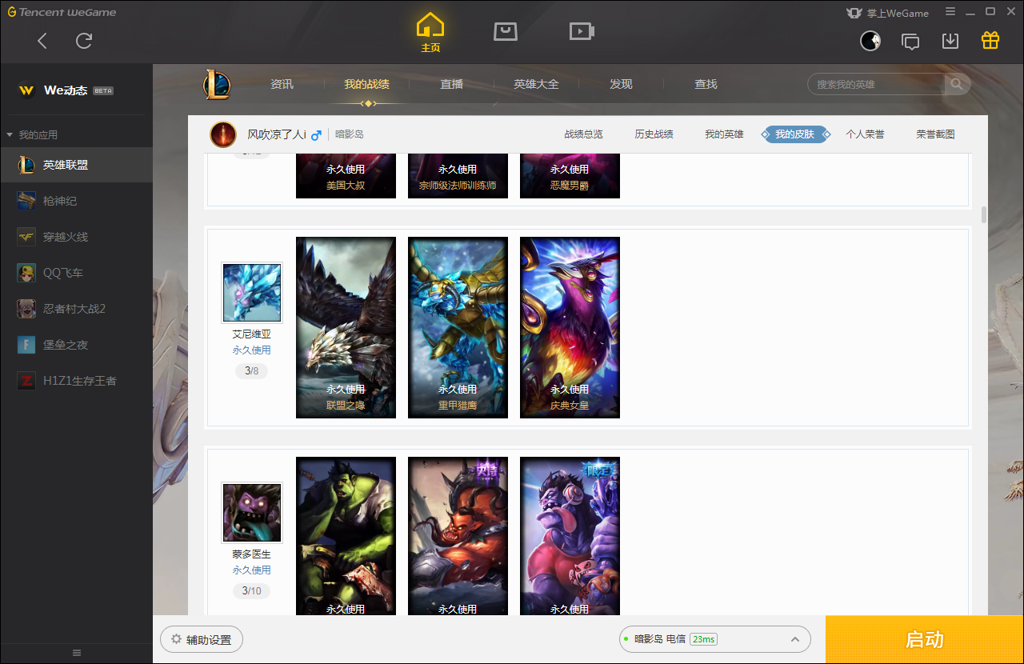Click the search magnifier icon
Screen dimensions: 1024x664
[x=957, y=84]
